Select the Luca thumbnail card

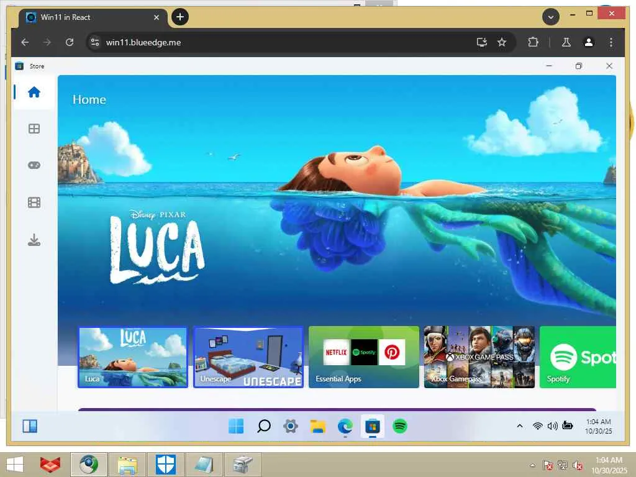pos(133,357)
